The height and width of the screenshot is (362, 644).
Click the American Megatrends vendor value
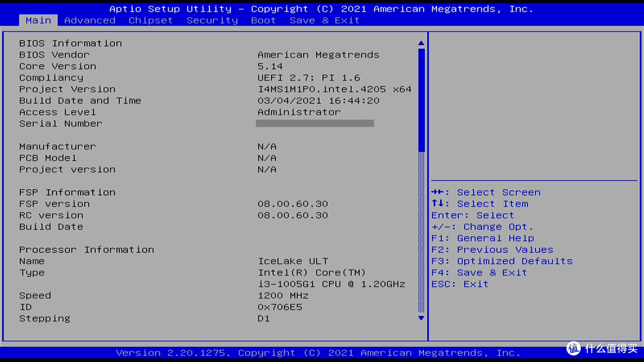(x=318, y=55)
